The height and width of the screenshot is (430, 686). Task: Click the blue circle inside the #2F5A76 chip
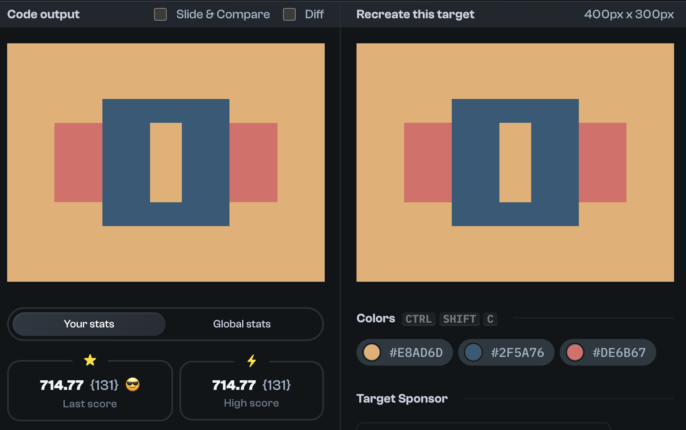click(474, 352)
